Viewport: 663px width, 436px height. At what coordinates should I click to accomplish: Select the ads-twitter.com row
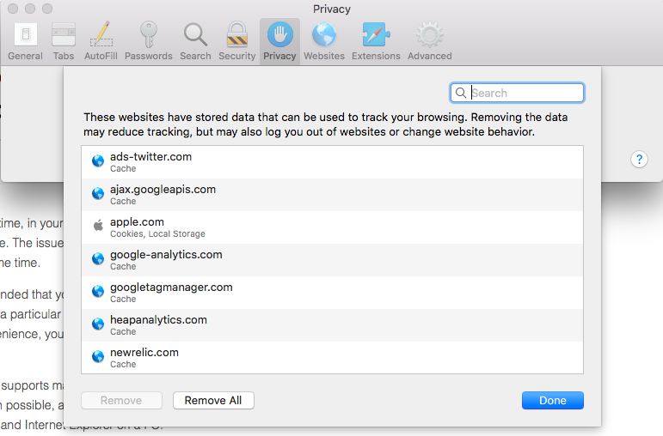click(x=332, y=162)
